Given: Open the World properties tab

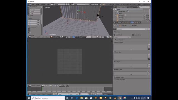Looking at the screenshot, I should [x=124, y=22].
